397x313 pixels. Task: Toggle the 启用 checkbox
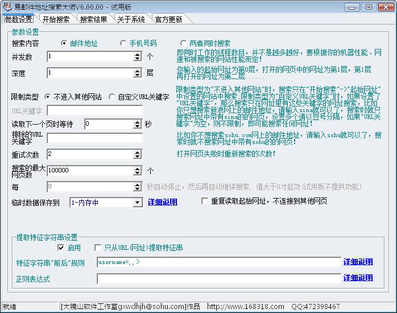(x=61, y=248)
